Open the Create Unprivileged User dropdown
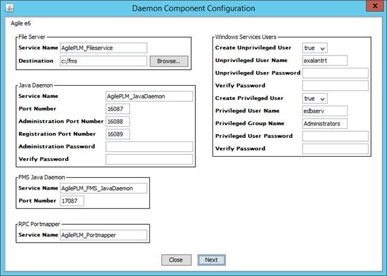 pyautogui.click(x=315, y=48)
